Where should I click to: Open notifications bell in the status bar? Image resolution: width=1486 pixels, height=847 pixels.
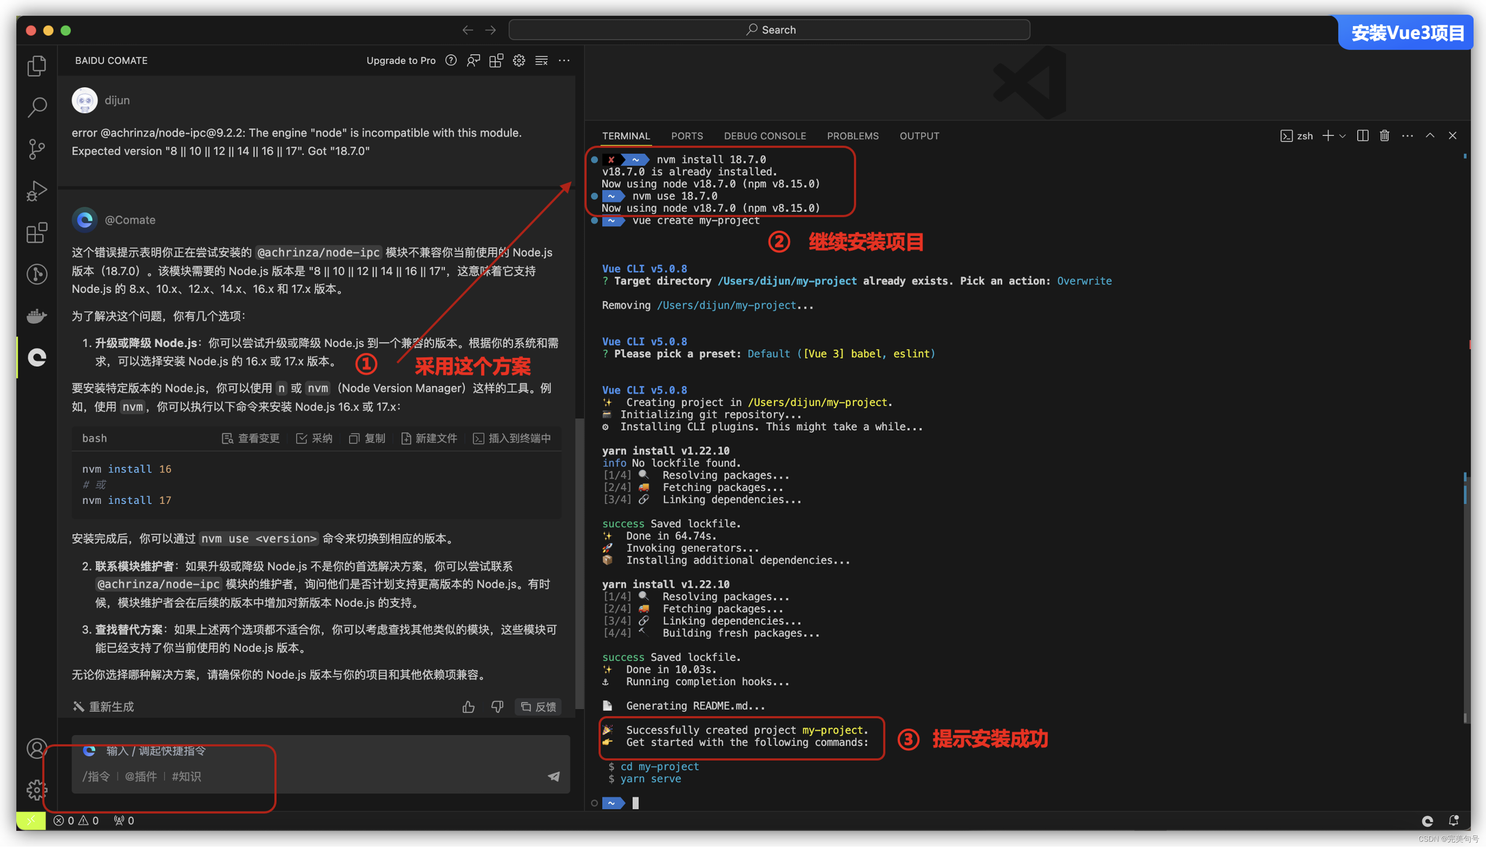point(1454,821)
